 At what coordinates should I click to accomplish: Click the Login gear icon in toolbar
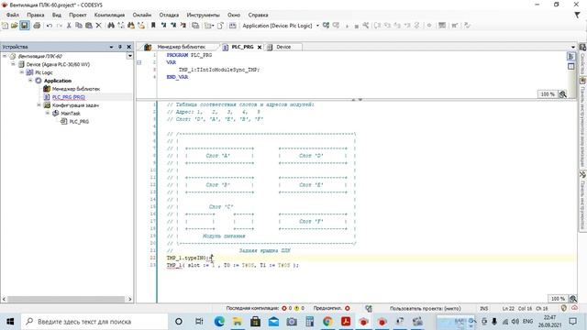click(327, 26)
